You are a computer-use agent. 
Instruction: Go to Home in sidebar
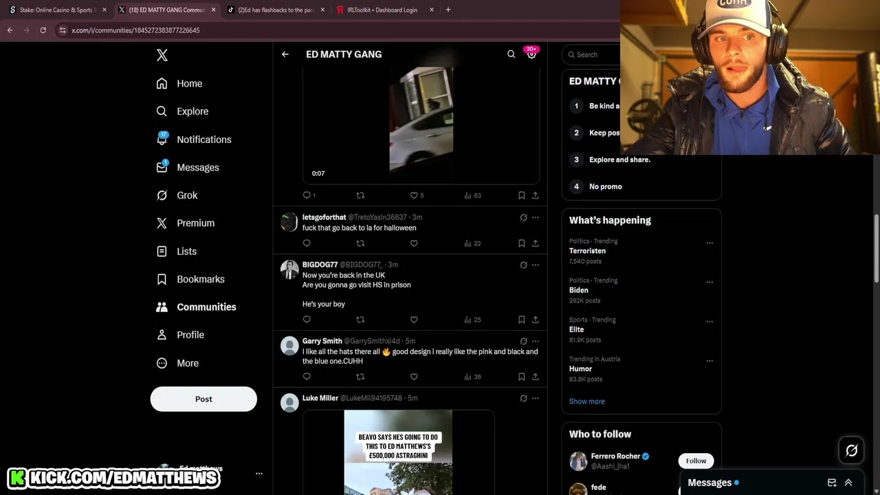(179, 83)
